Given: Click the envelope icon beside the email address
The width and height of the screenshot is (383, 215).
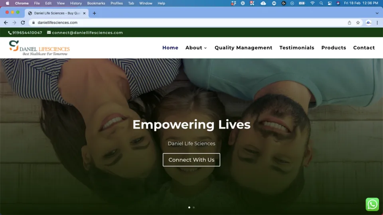Looking at the screenshot, I should pos(49,32).
